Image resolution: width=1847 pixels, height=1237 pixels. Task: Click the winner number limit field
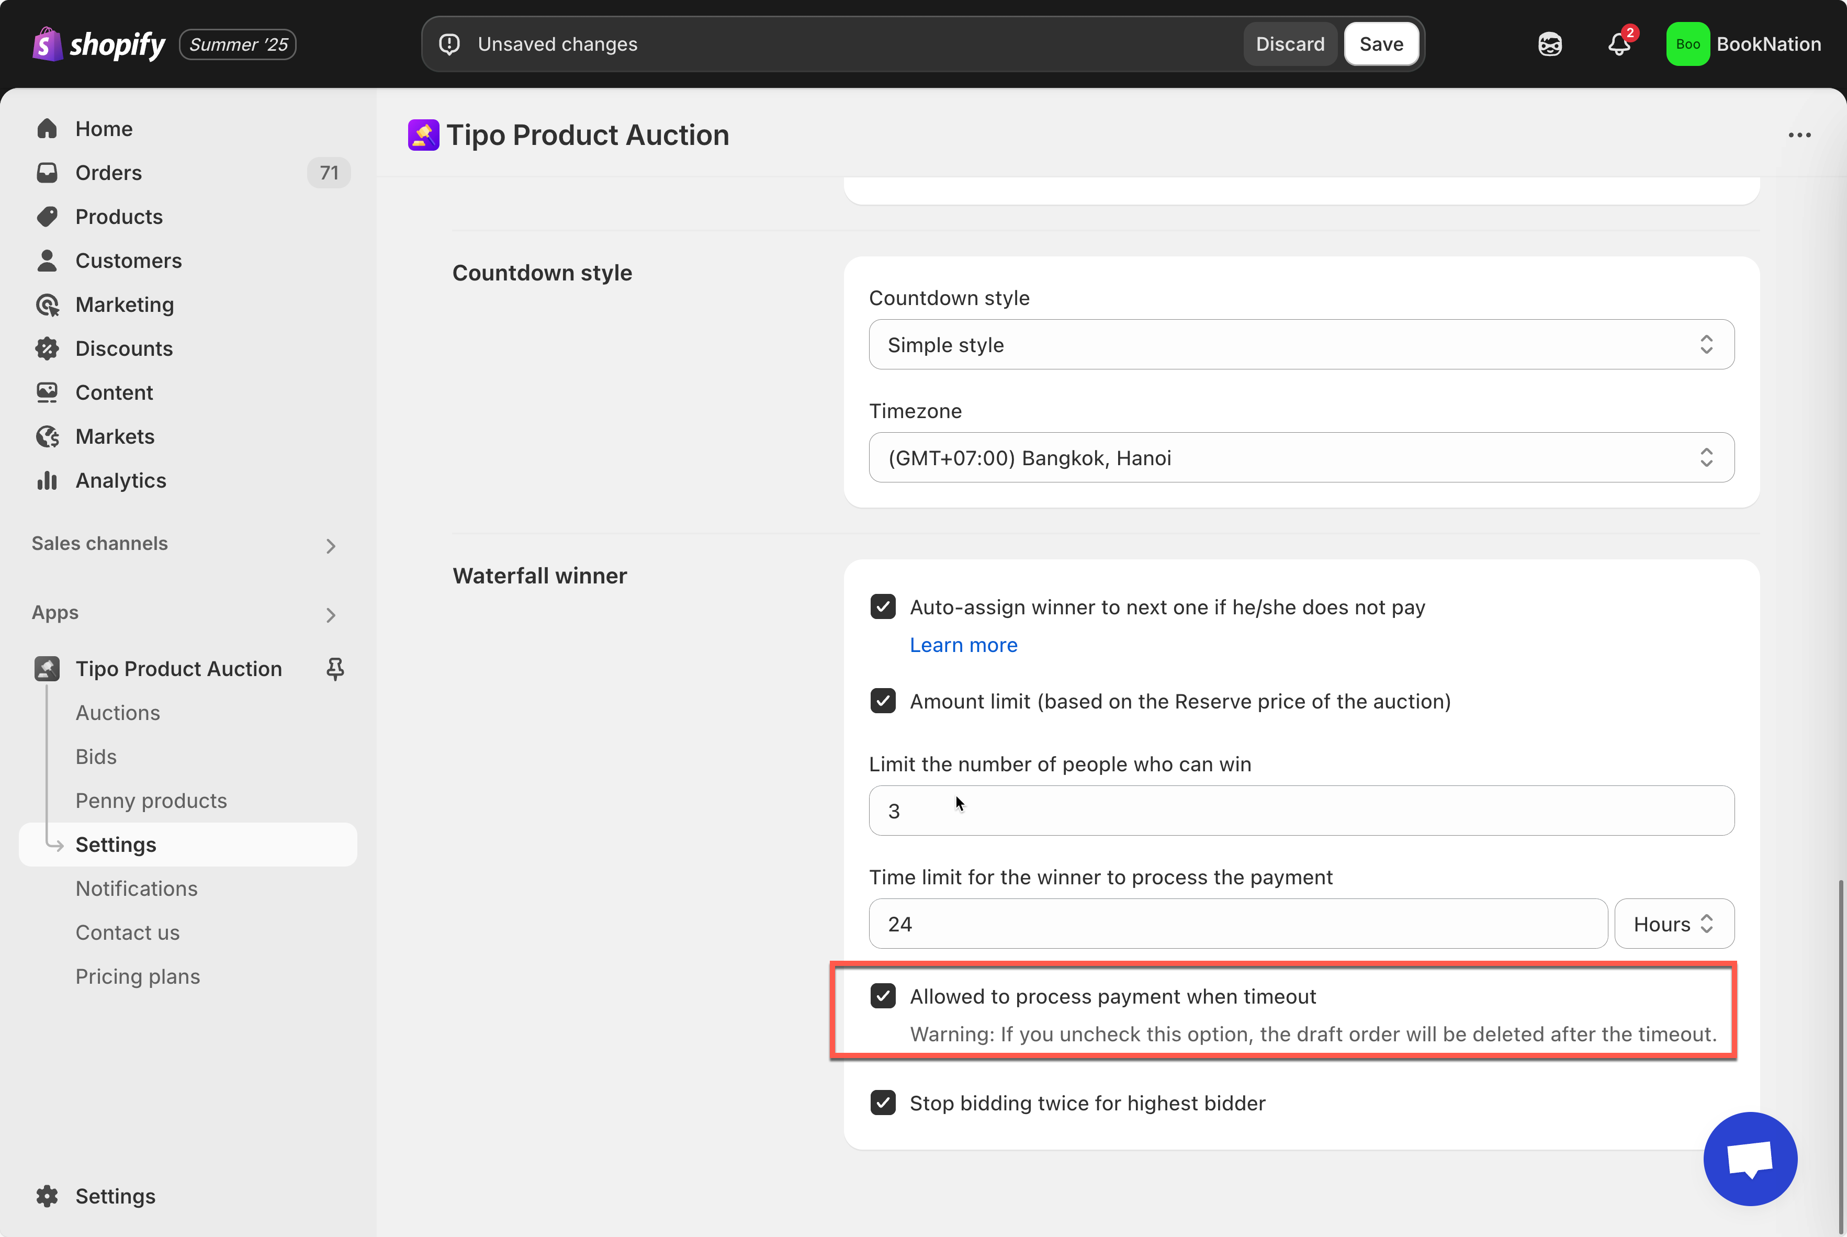coord(1300,811)
